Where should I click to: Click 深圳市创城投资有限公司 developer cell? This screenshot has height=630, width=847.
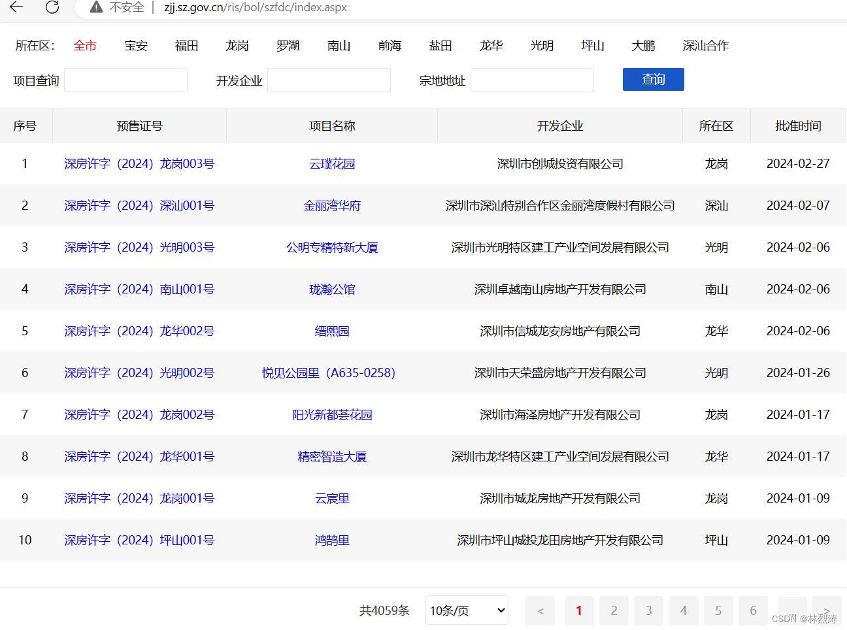[560, 164]
